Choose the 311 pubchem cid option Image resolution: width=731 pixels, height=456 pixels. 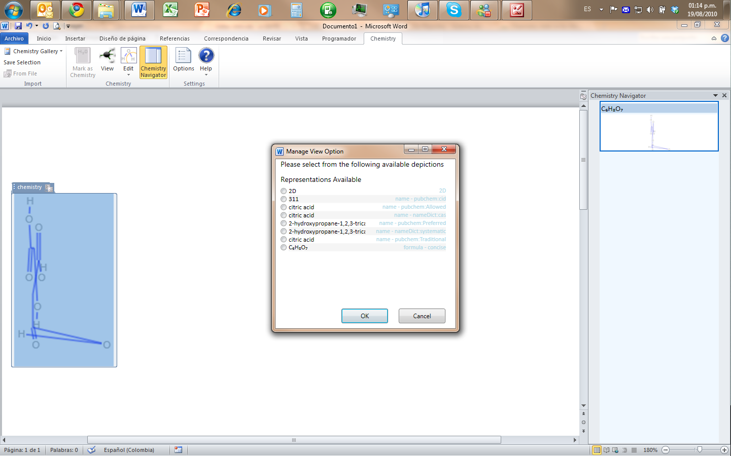[x=284, y=199]
